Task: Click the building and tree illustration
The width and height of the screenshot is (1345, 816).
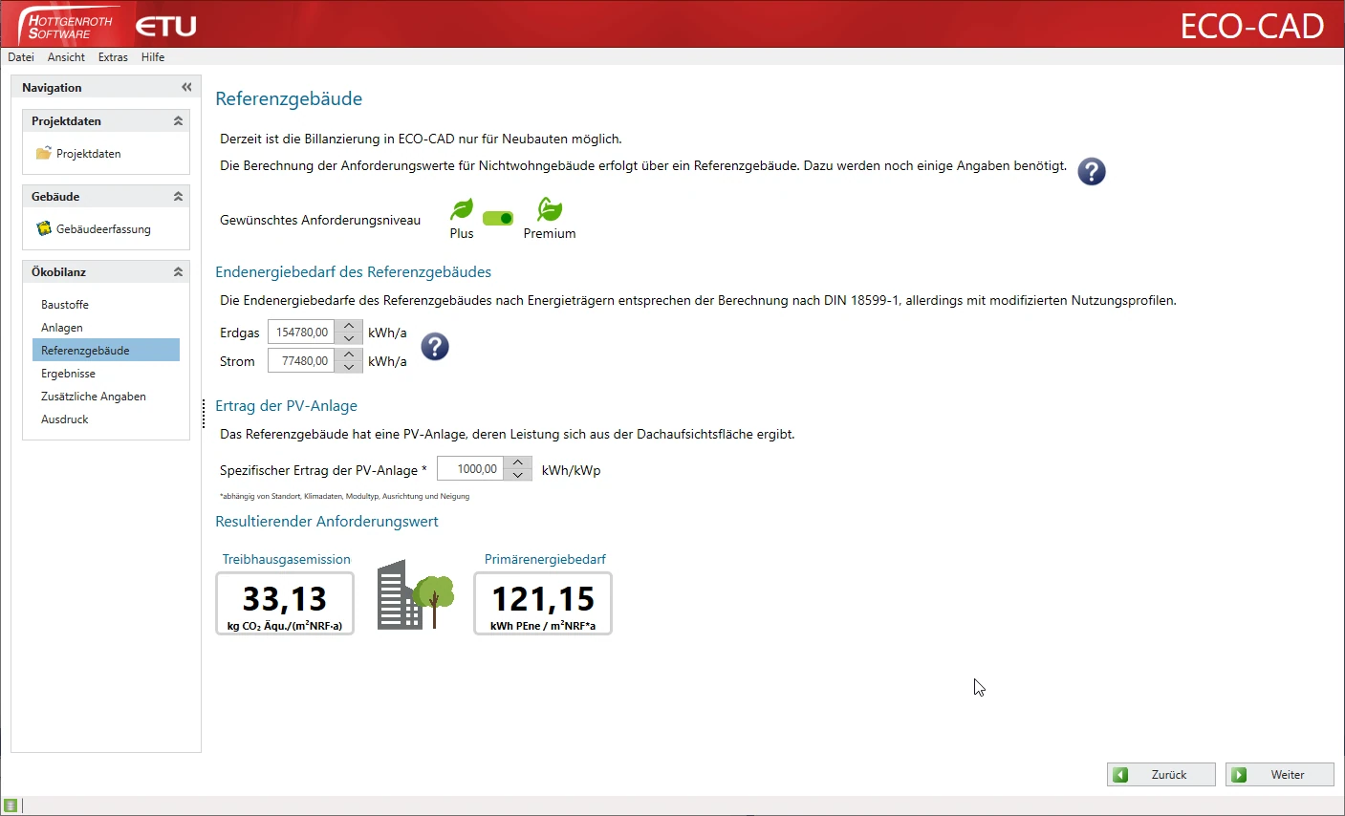Action: [415, 595]
